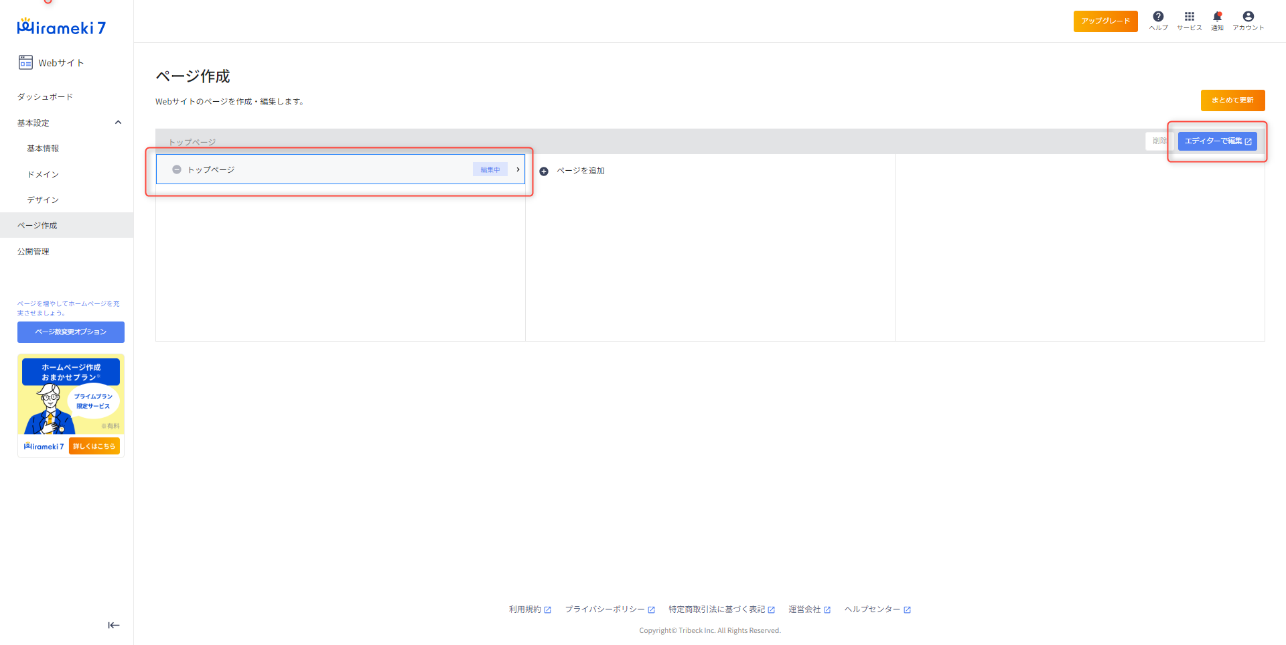The width and height of the screenshot is (1286, 645).
Task: Click the まとめて更新 button
Action: coord(1232,100)
